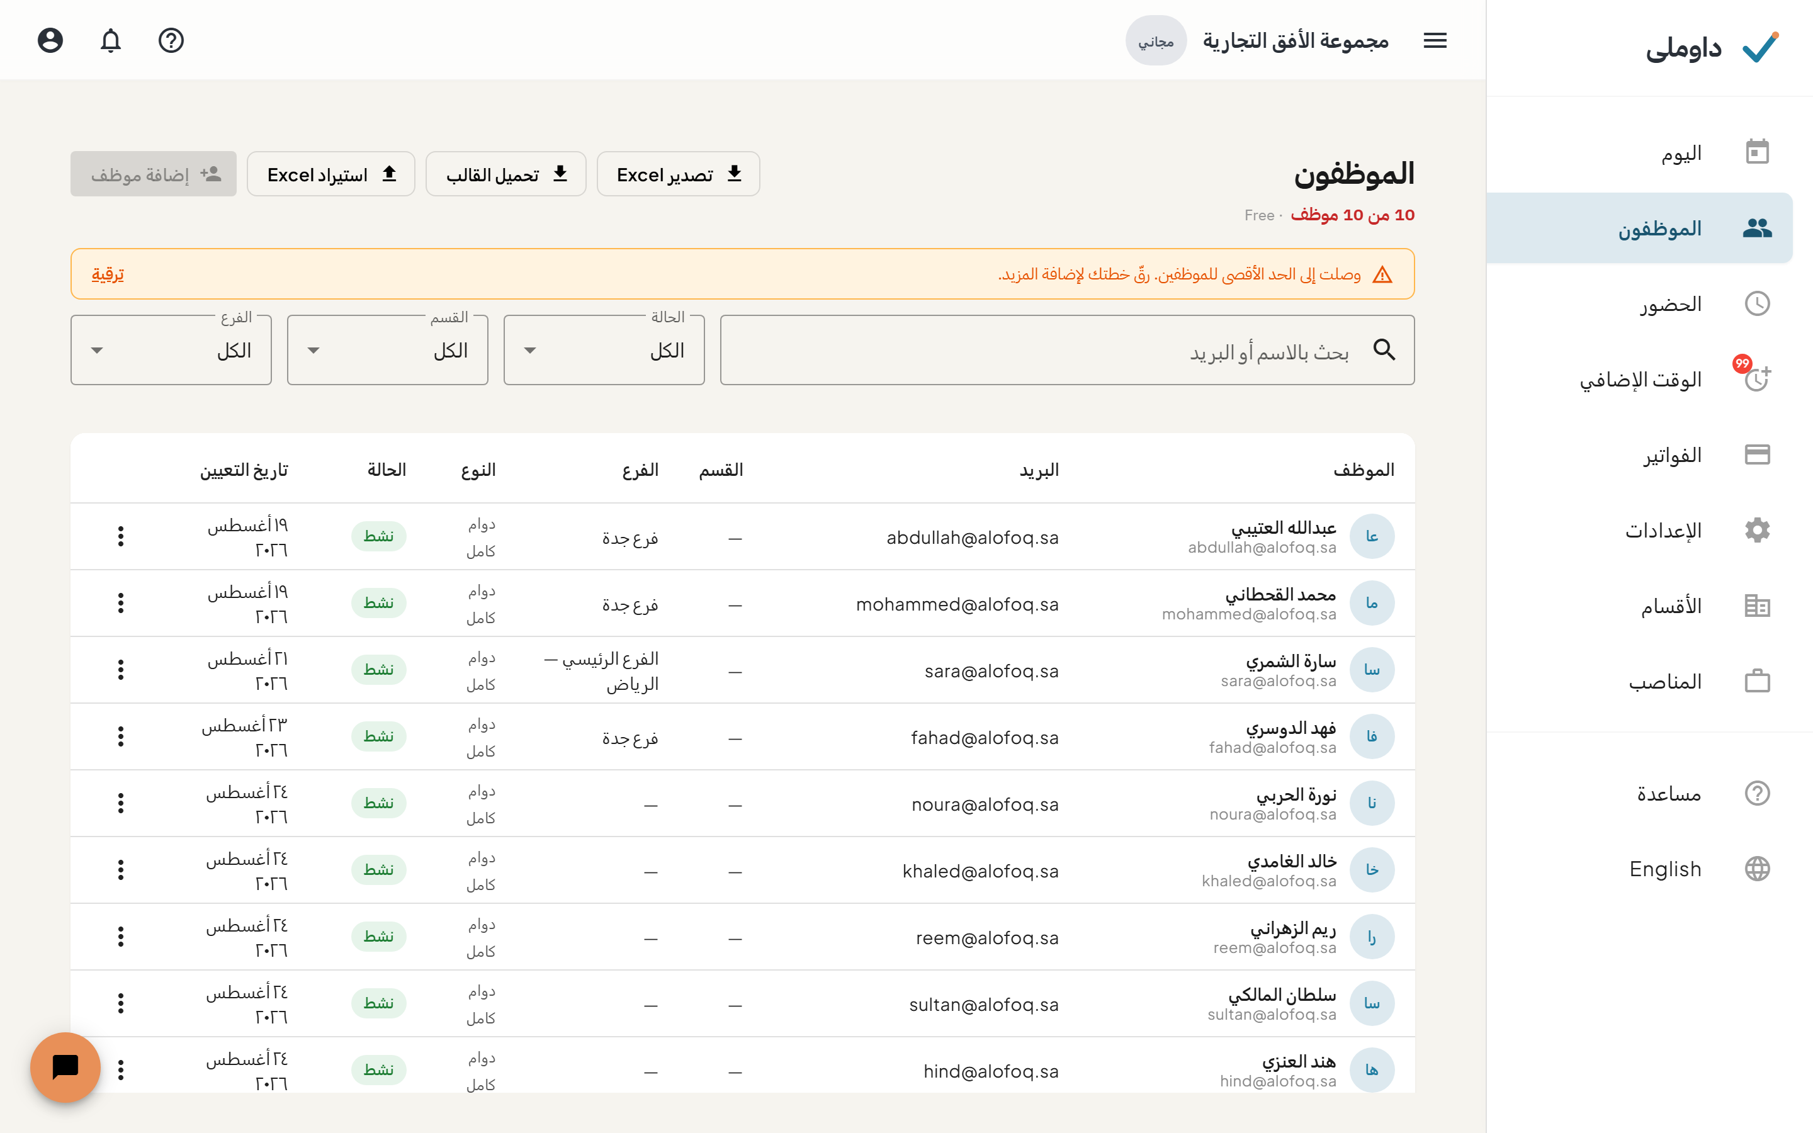The width and height of the screenshot is (1813, 1133).
Task: Toggle the hamburger menu icon
Action: (x=1435, y=40)
